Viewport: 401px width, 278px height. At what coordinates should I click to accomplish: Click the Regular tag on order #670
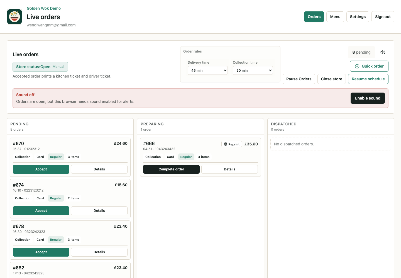tap(56, 157)
